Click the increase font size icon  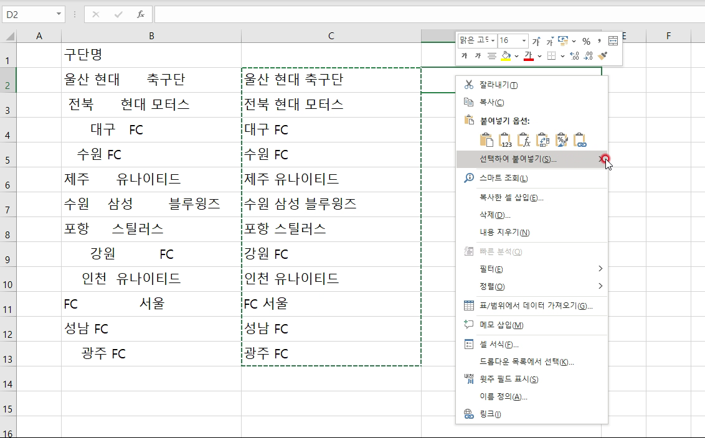point(536,41)
